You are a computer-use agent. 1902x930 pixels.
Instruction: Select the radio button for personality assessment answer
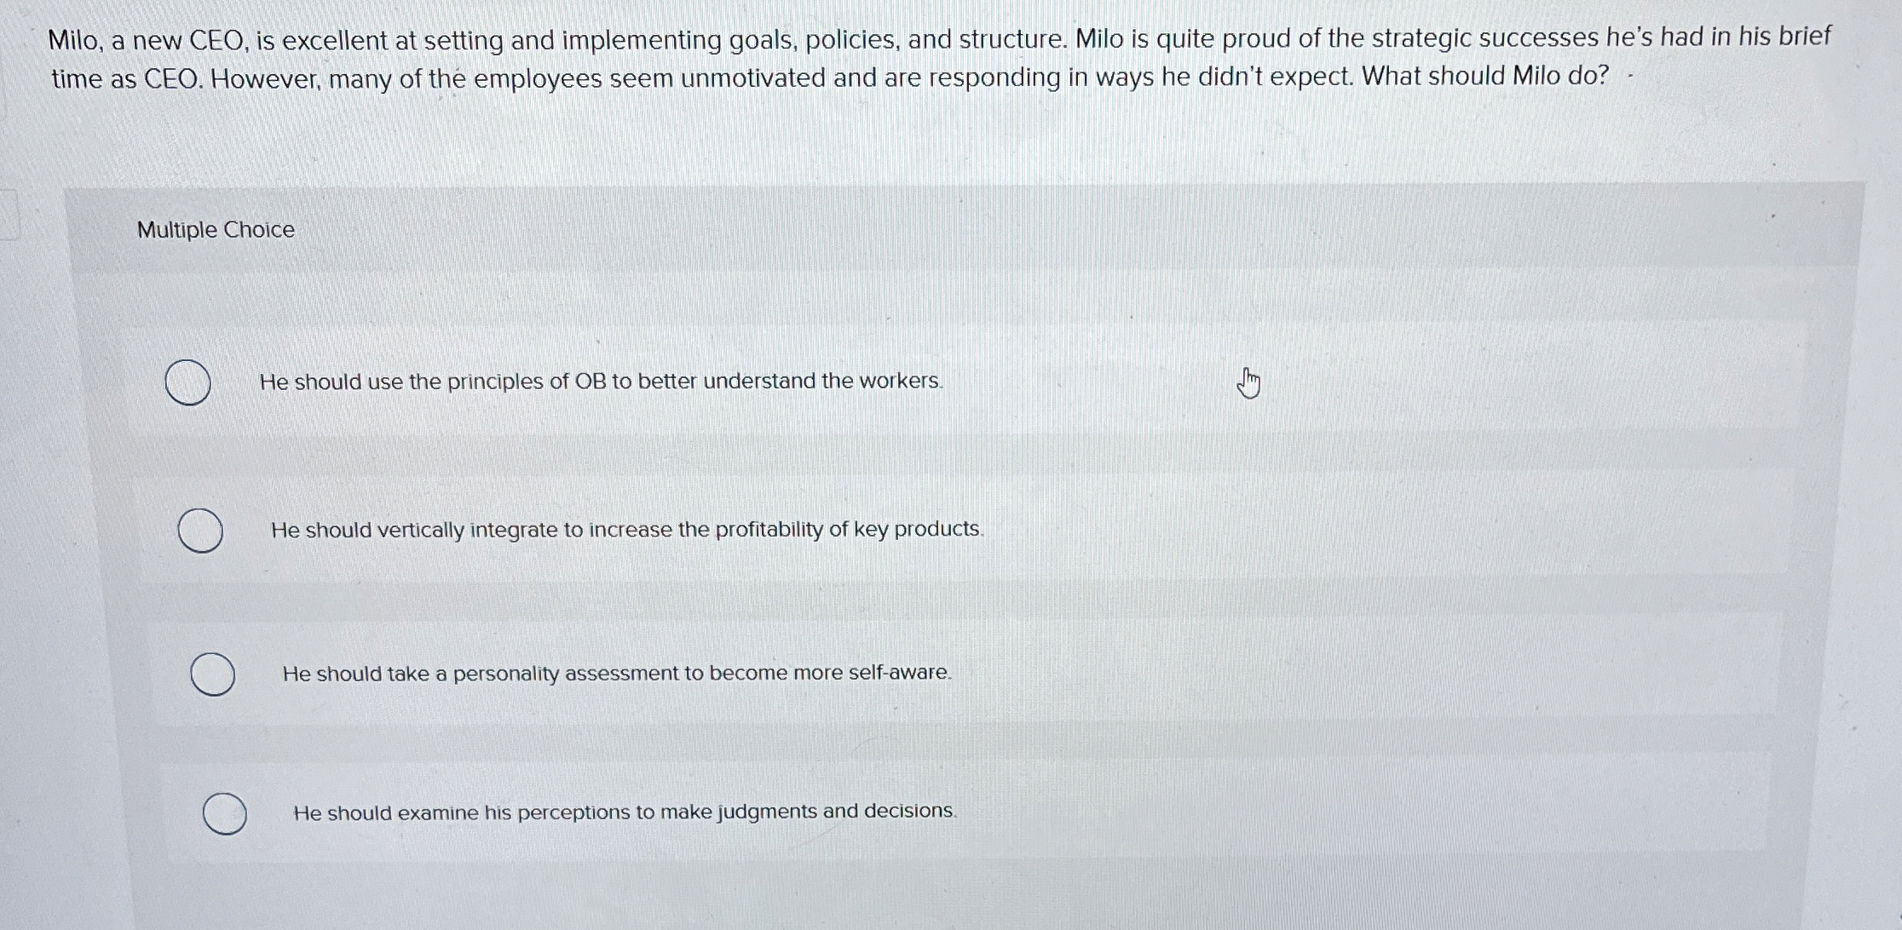point(211,675)
